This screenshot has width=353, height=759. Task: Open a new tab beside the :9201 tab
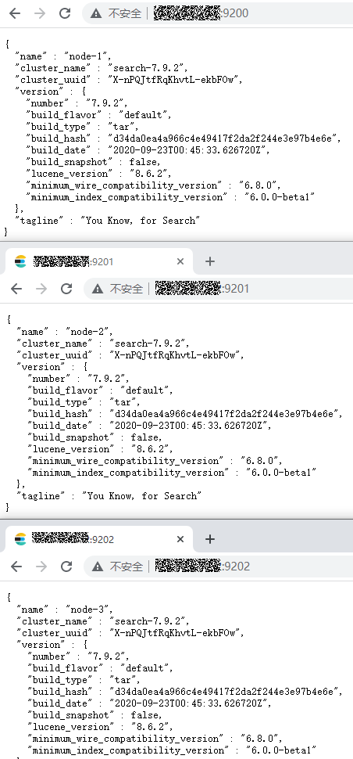pos(209,261)
